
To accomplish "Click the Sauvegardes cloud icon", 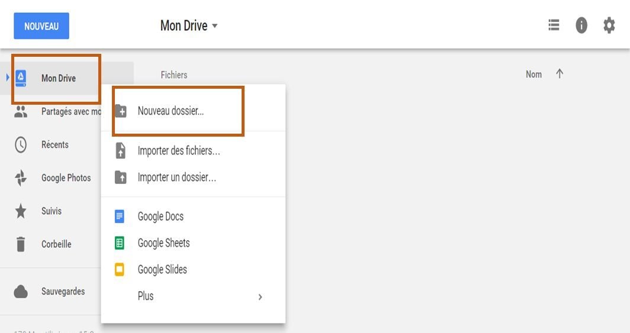I will tap(21, 292).
